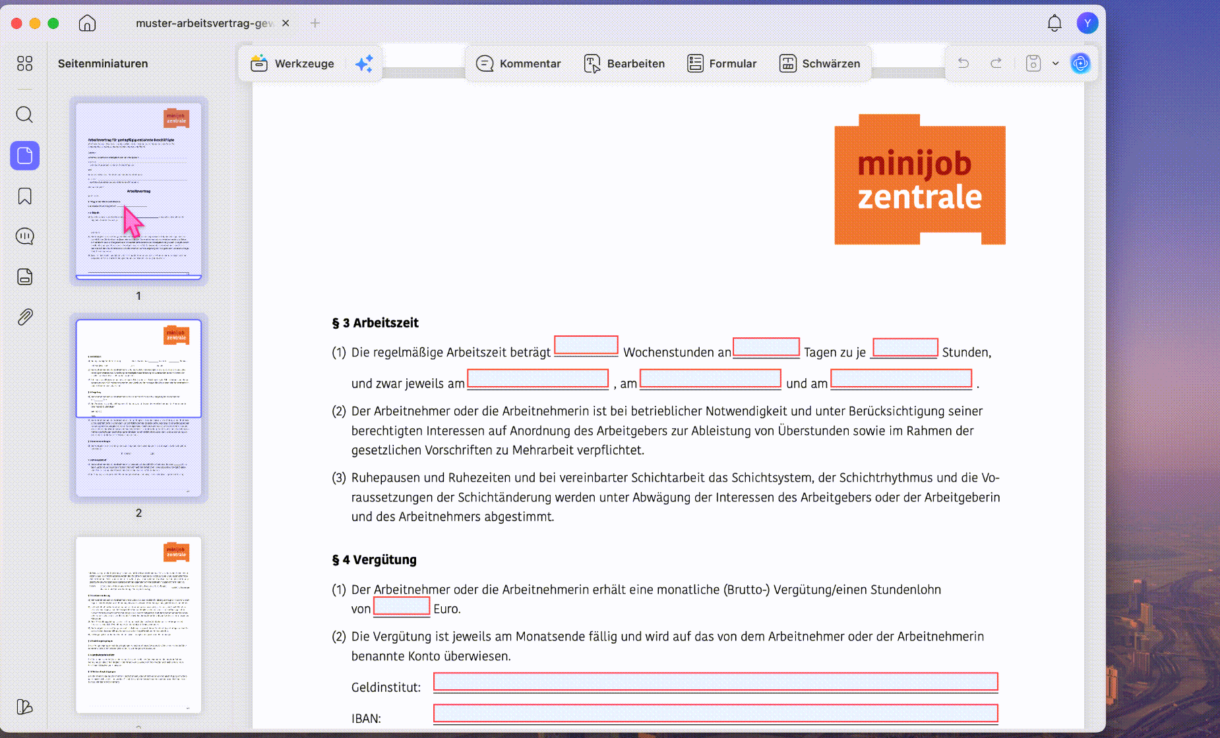Open the home screen icon

pos(87,23)
